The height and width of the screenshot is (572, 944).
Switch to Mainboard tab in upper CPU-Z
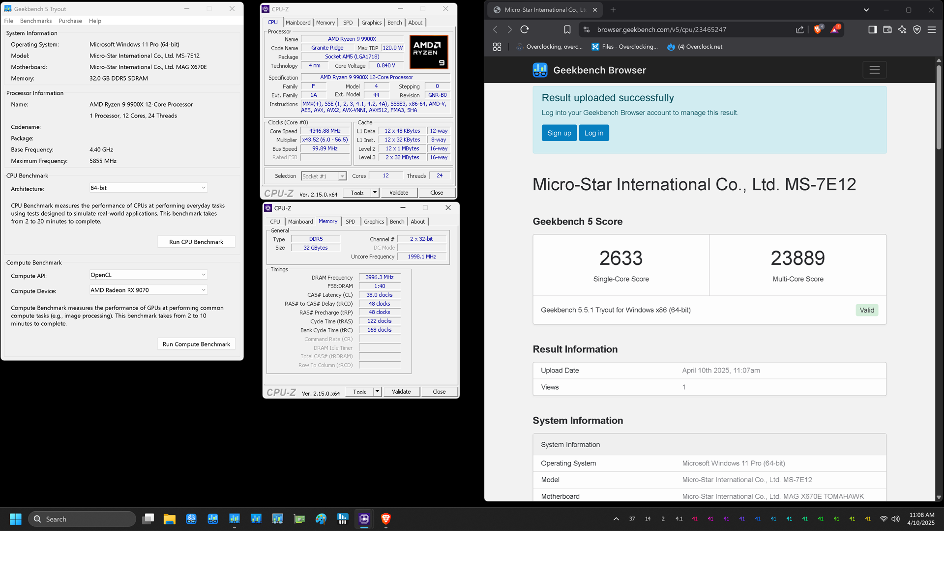(x=298, y=23)
